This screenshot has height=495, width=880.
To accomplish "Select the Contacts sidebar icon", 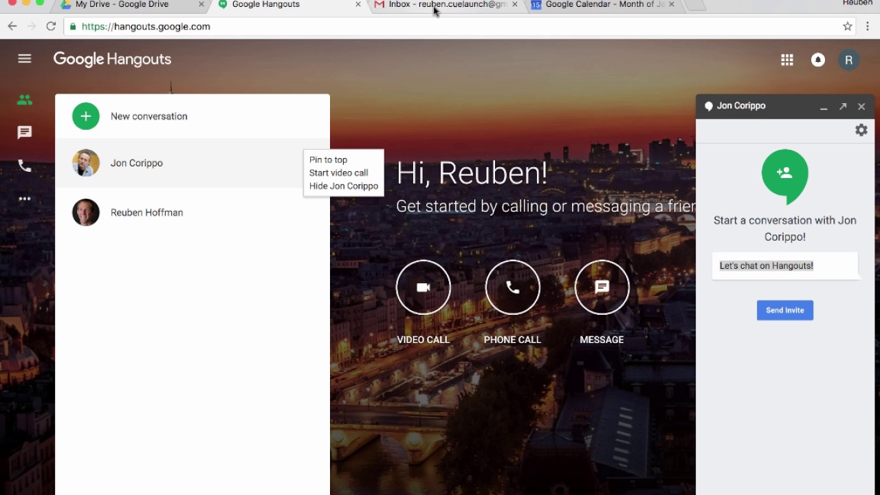I will [25, 100].
